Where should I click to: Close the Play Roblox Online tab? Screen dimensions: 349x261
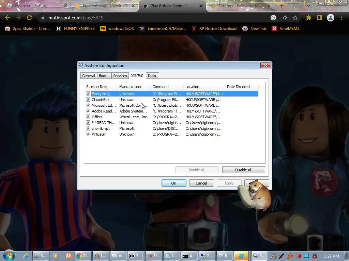tap(201, 6)
